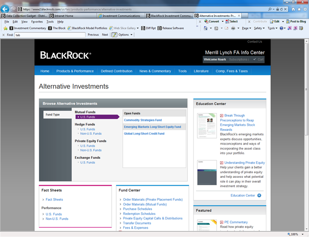The image size is (309, 237).
Task: Open Defined Contribution nav item
Action: pos(116,71)
